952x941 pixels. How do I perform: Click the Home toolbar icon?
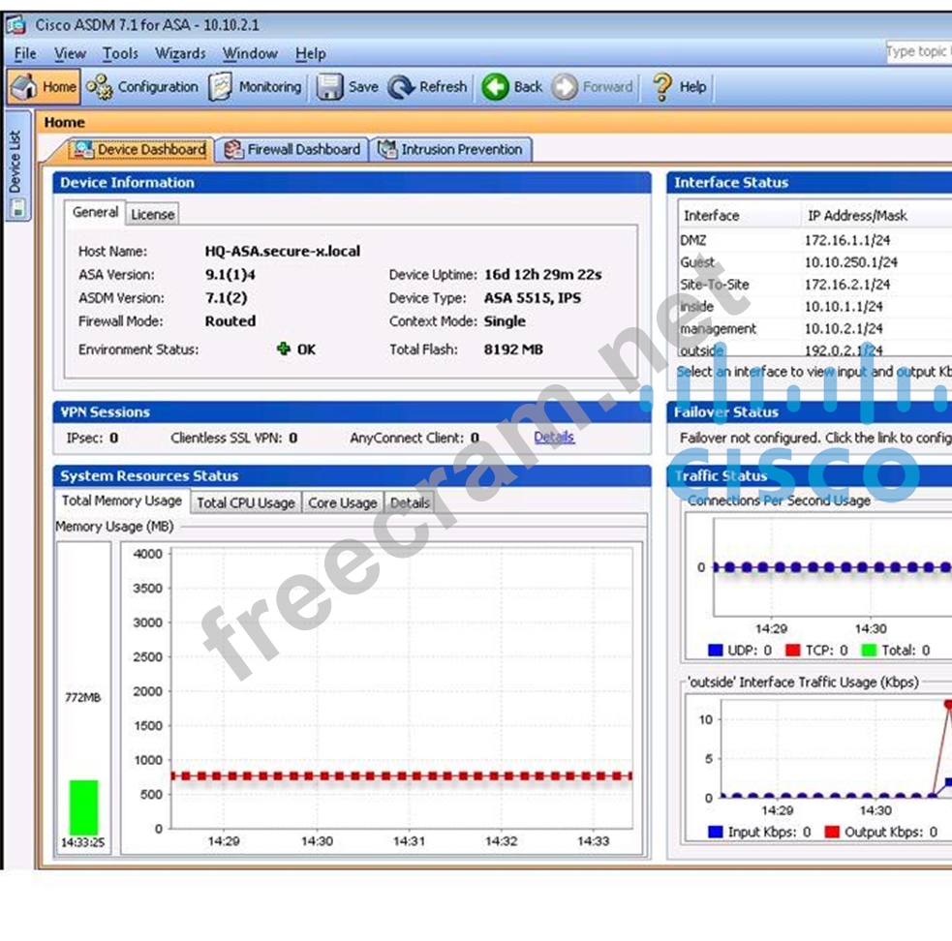pos(25,87)
